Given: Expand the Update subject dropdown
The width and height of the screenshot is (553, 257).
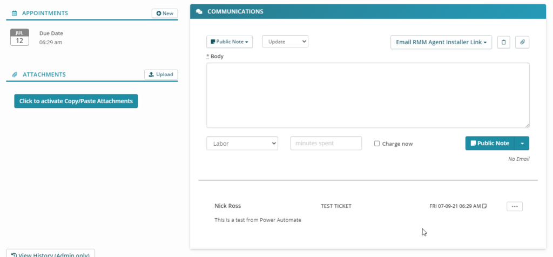Looking at the screenshot, I should coord(285,42).
